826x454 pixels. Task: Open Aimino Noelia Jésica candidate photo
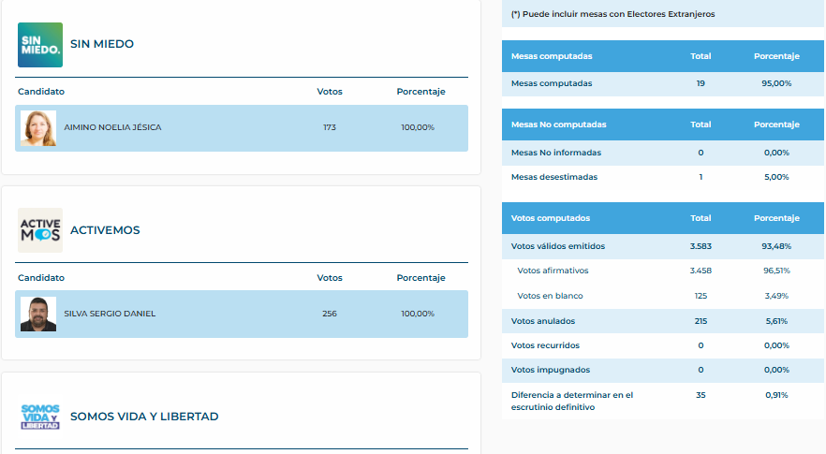point(38,128)
